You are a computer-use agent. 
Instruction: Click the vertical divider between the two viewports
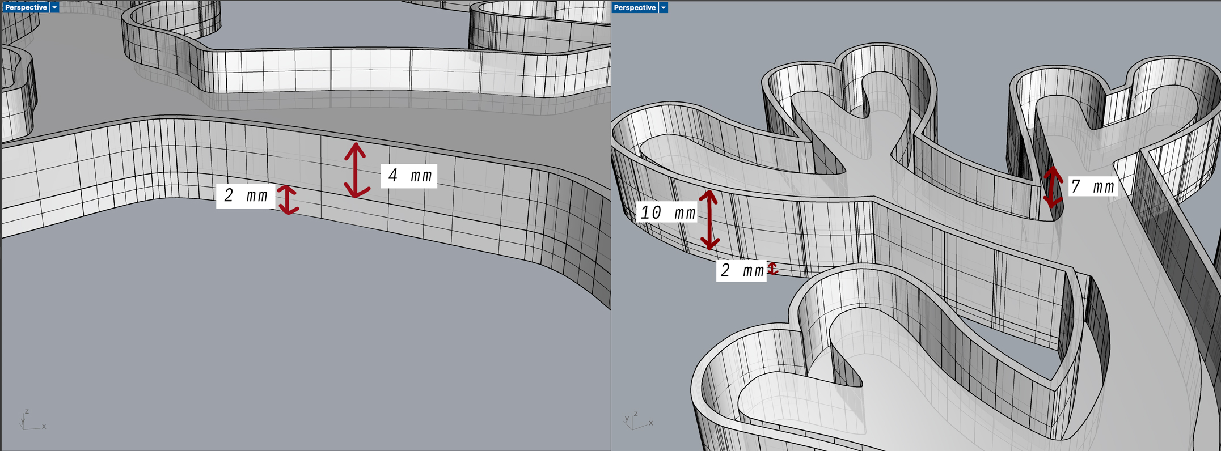click(x=611, y=227)
